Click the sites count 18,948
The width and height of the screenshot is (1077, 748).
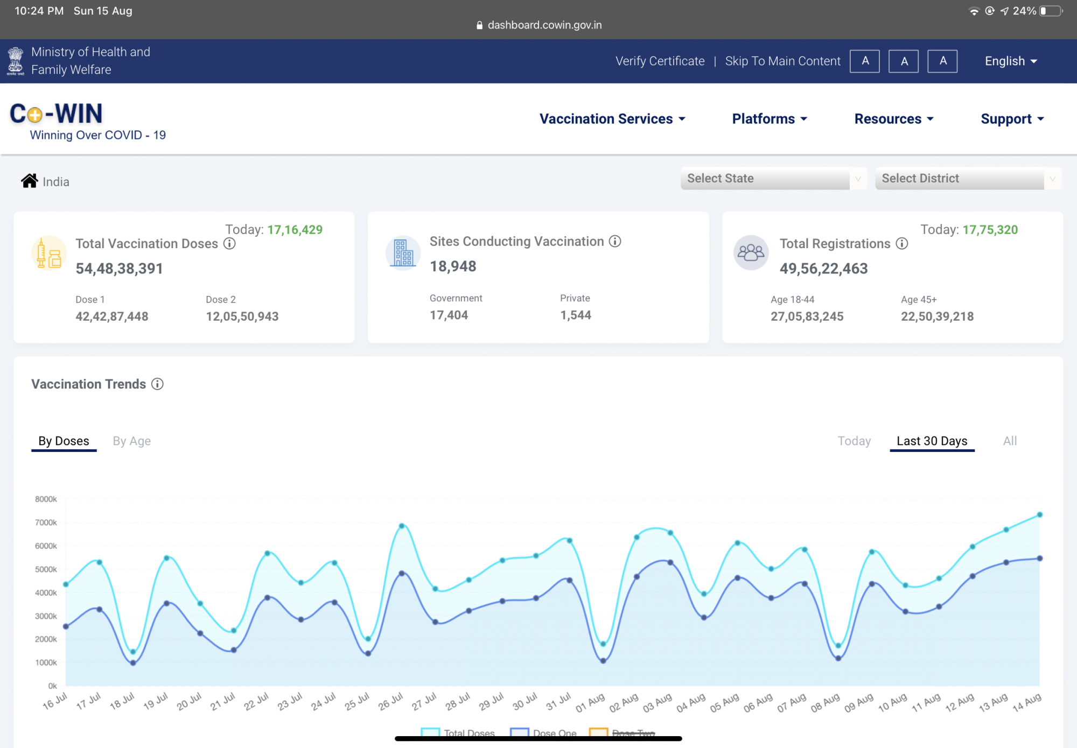(x=453, y=266)
